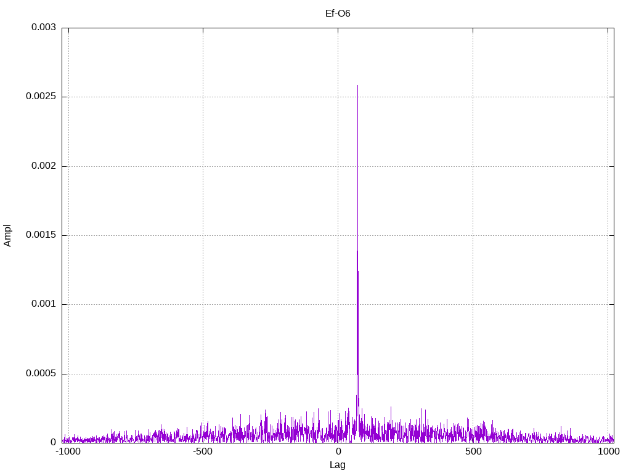
Task: Click the 500 x-axis tick label
Action: coord(473,451)
